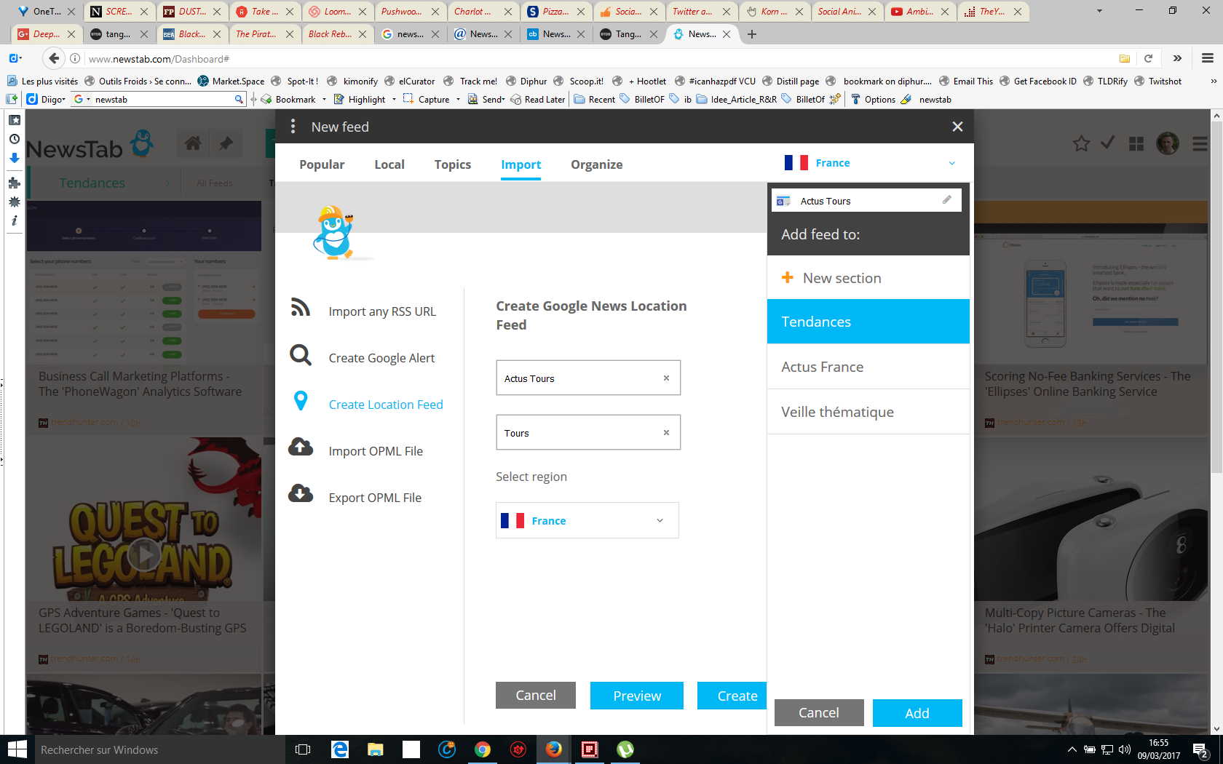
Task: Click the three-dot menu icon beside New feed
Action: (x=293, y=127)
